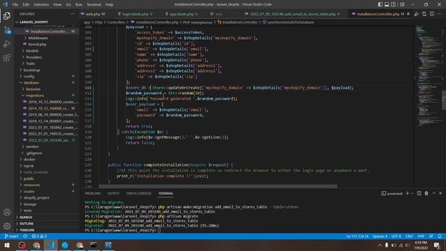The height and width of the screenshot is (251, 446).
Task: Click the feedback icon in status bar
Action: coord(431,236)
